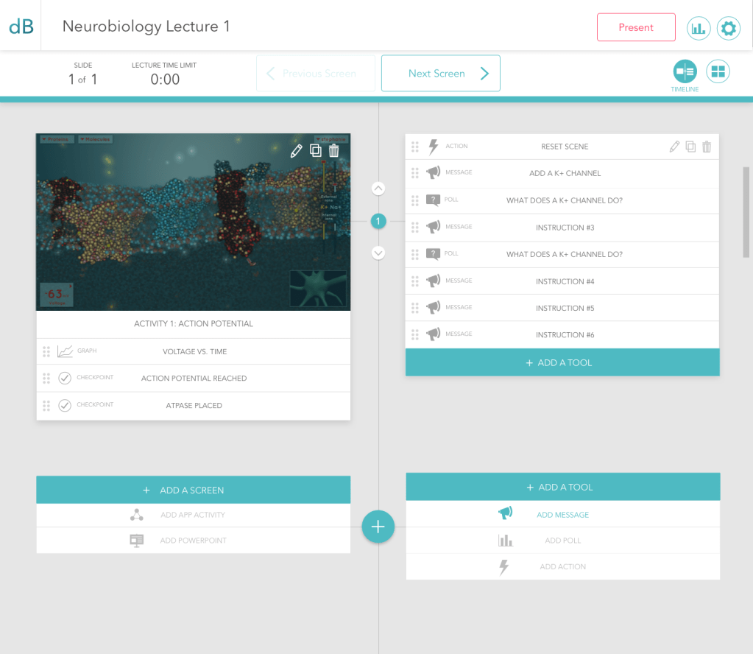Edit the Reset Scene action with the pencil
The image size is (753, 654).
(x=674, y=147)
